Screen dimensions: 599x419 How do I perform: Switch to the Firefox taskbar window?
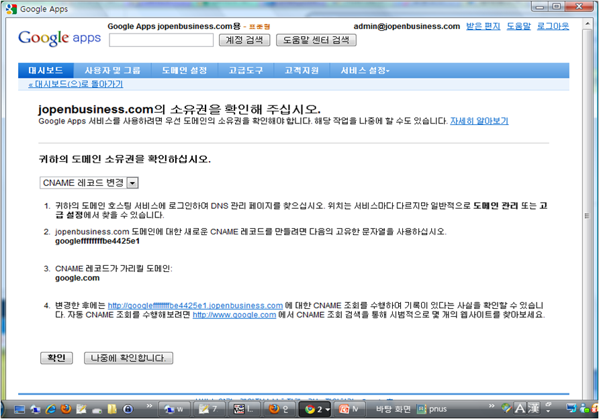coord(279,409)
